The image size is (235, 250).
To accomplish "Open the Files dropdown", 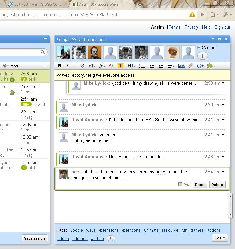I will click(220, 238).
